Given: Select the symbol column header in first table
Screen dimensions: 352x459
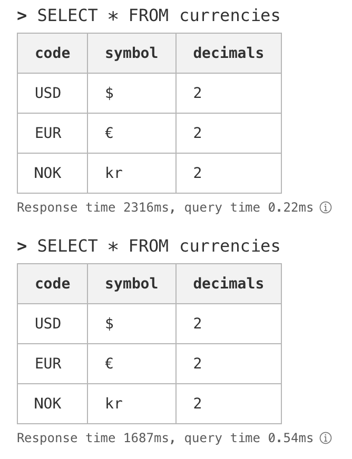Looking at the screenshot, I should [x=131, y=53].
